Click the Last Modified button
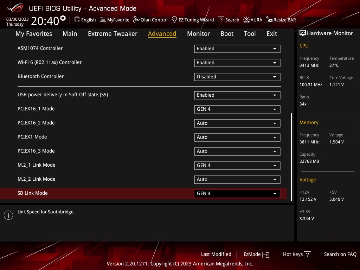The width and height of the screenshot is (360, 270). click(216, 255)
